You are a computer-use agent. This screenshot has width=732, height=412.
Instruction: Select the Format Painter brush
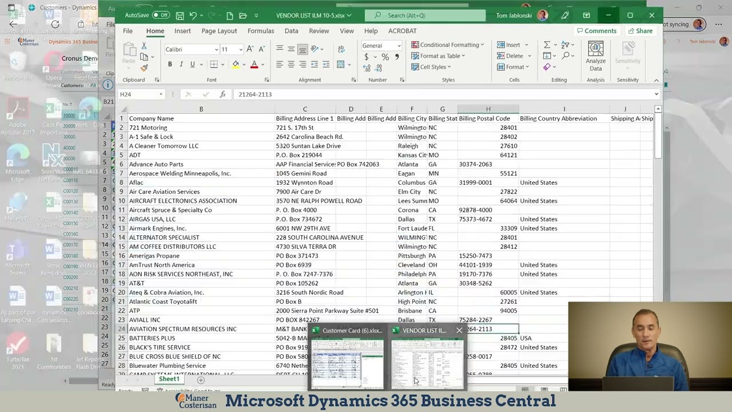[144, 68]
